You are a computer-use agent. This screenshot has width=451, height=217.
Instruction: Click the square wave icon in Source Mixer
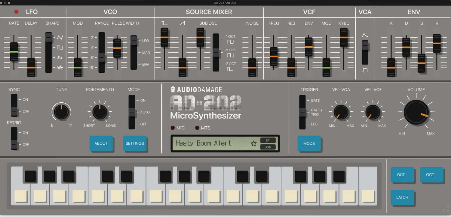click(164, 23)
